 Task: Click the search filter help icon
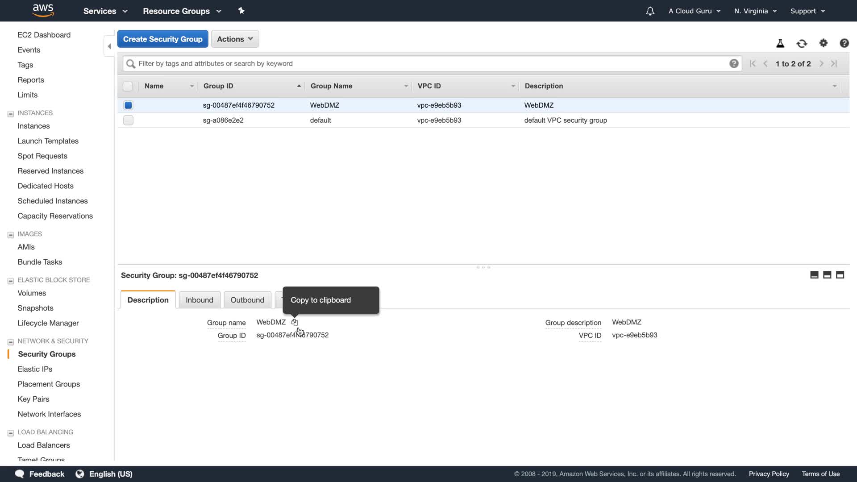point(733,63)
